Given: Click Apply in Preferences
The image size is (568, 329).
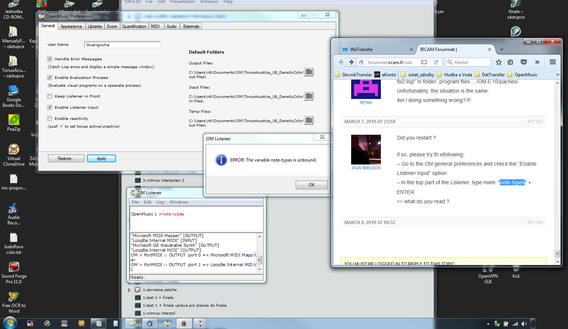Looking at the screenshot, I should (102, 159).
